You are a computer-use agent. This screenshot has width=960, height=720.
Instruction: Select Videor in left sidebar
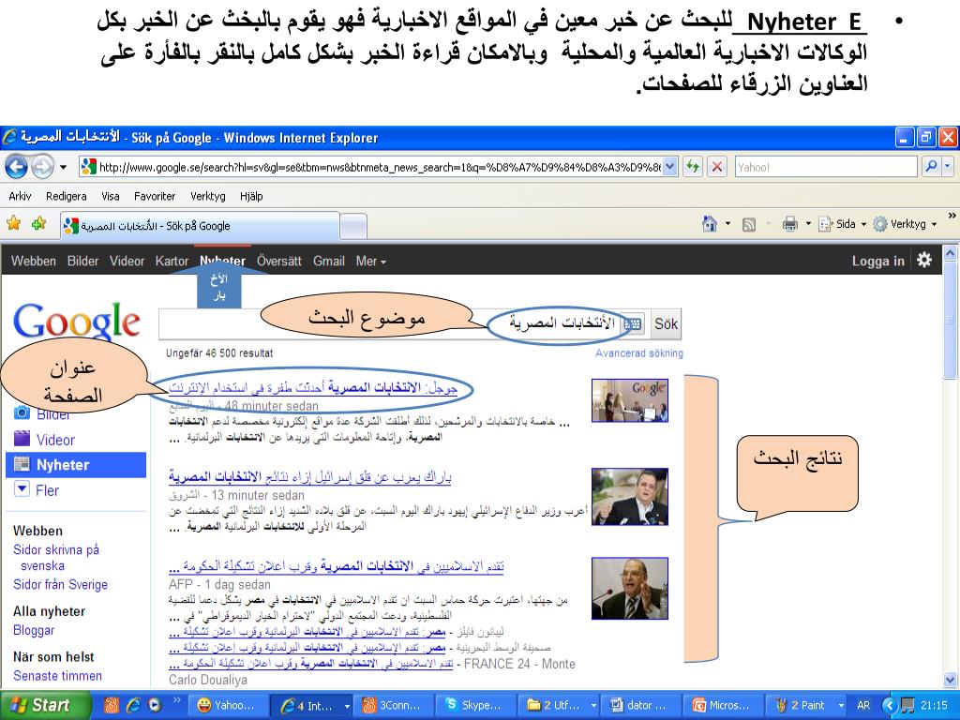55,440
